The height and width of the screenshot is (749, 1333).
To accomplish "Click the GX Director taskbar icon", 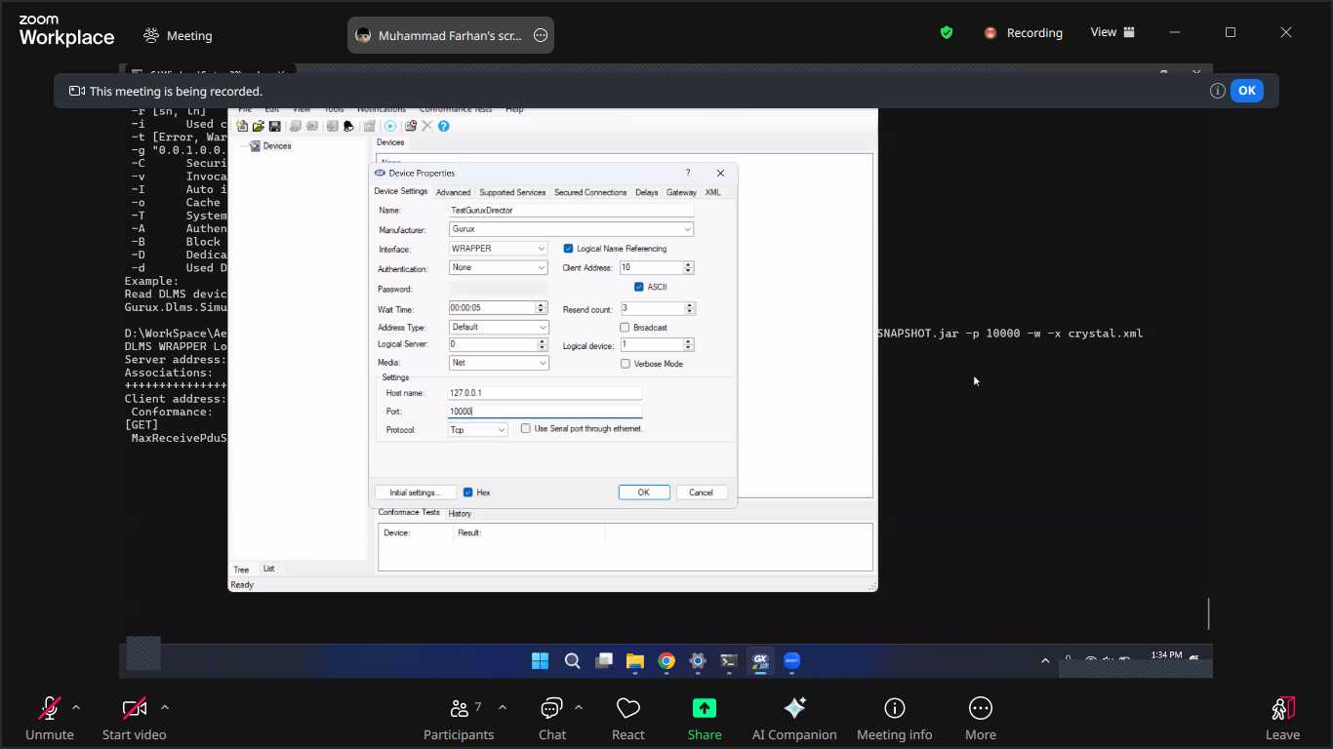I will pos(760,661).
